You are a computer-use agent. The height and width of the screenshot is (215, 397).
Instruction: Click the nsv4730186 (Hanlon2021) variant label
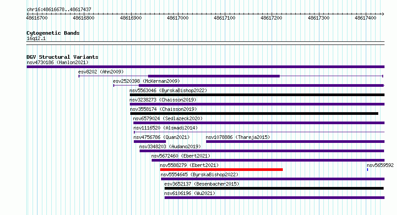point(58,62)
